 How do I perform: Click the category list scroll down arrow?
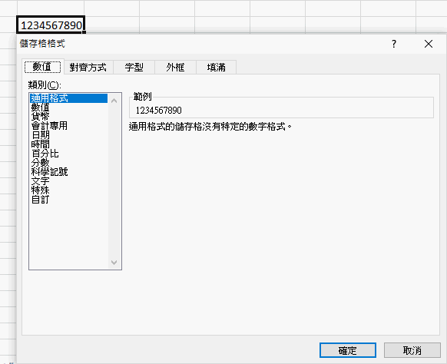[114, 263]
